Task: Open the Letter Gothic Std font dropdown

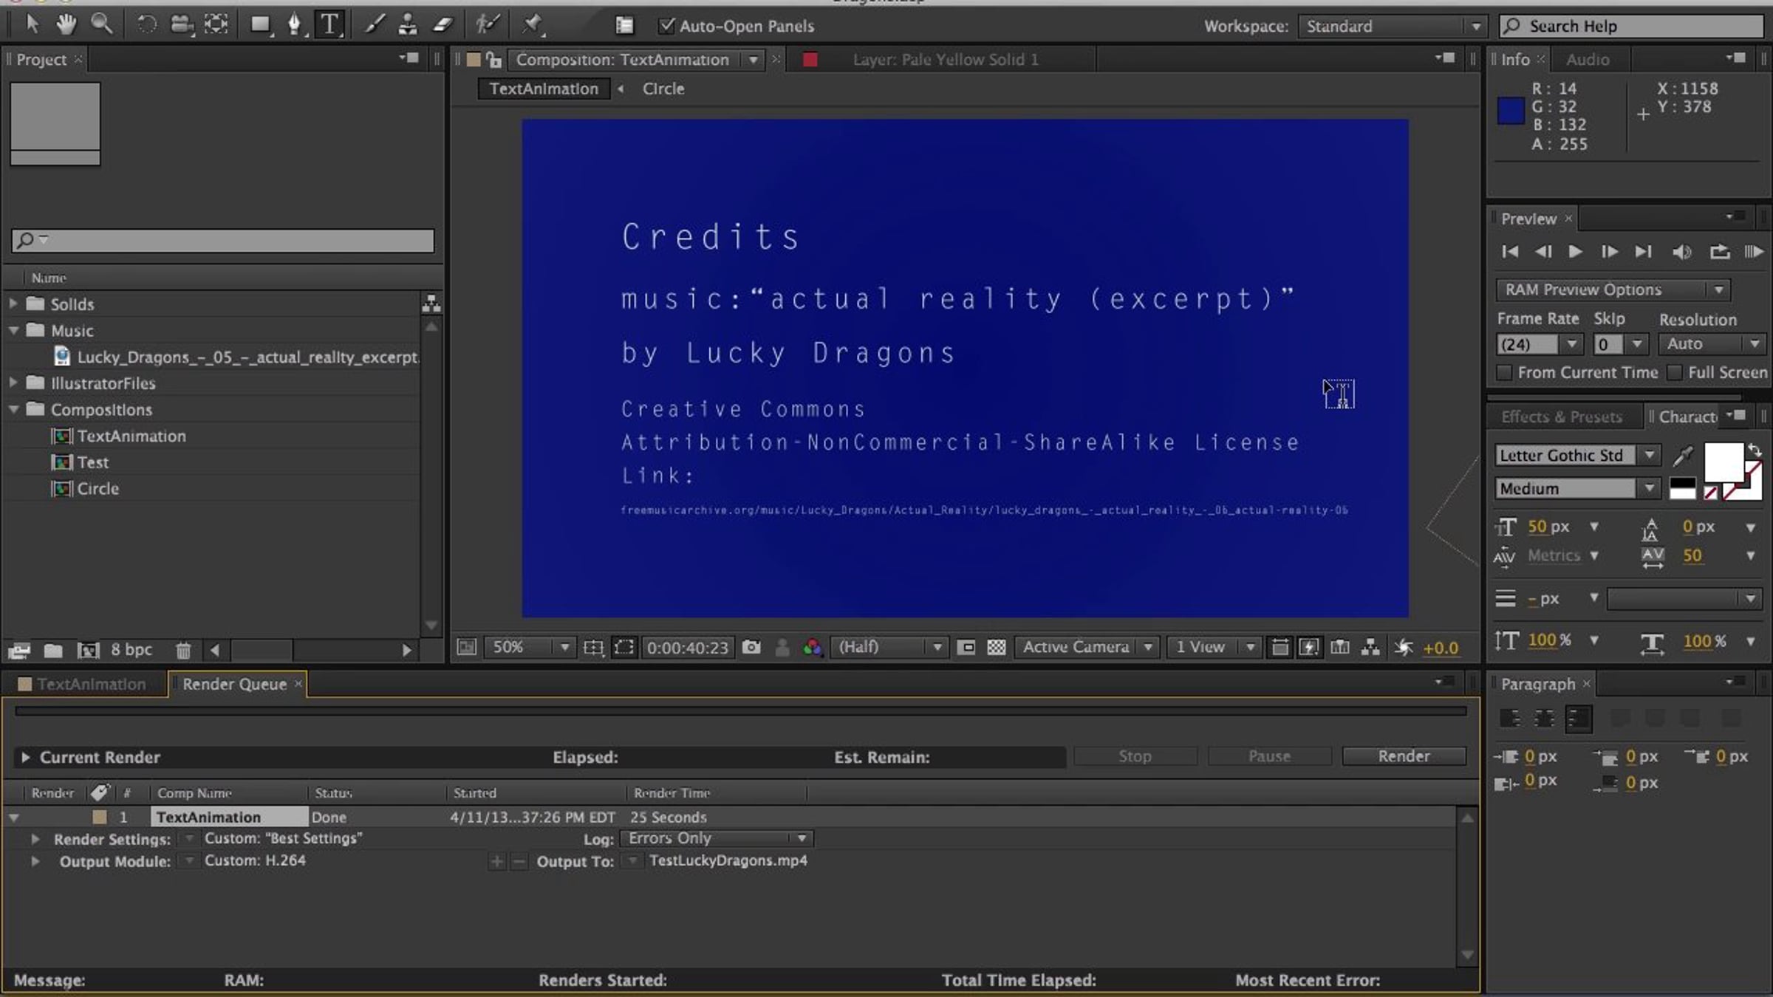Action: pos(1650,455)
